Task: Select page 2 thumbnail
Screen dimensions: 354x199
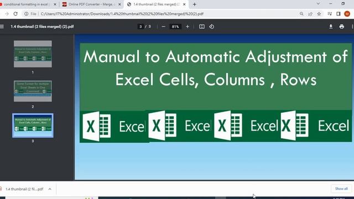Action: [33, 91]
